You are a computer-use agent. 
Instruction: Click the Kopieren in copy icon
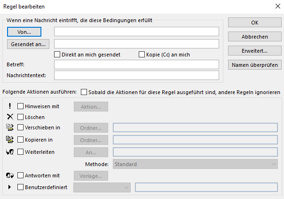pyautogui.click(x=10, y=139)
